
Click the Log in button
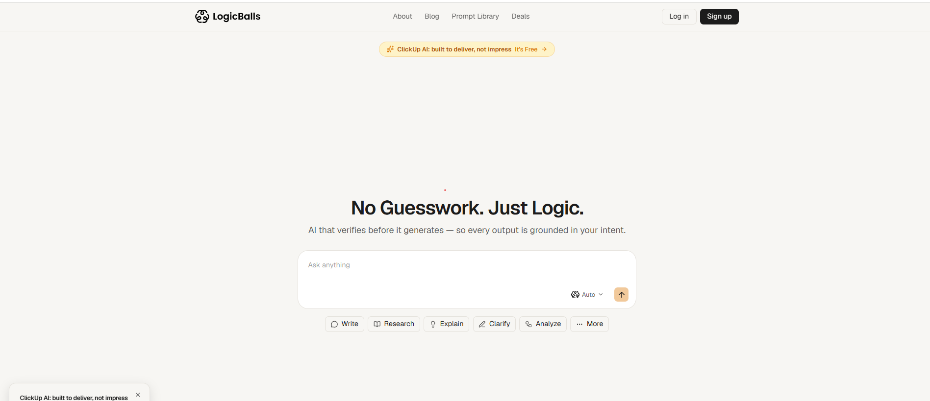[679, 17]
